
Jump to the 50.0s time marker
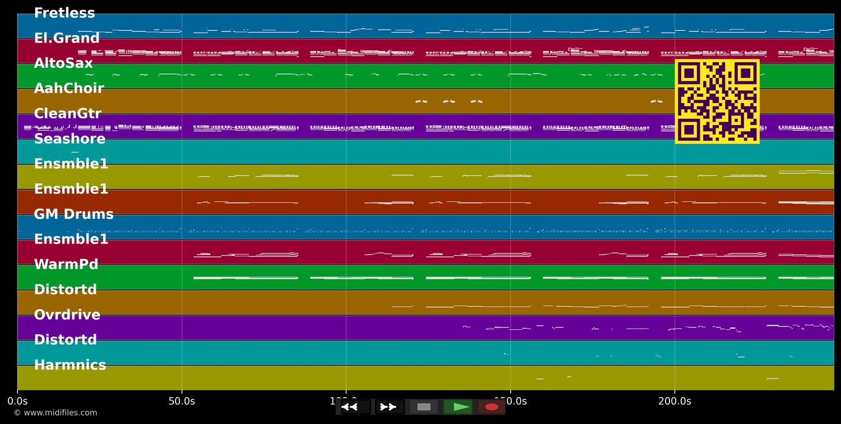182,401
